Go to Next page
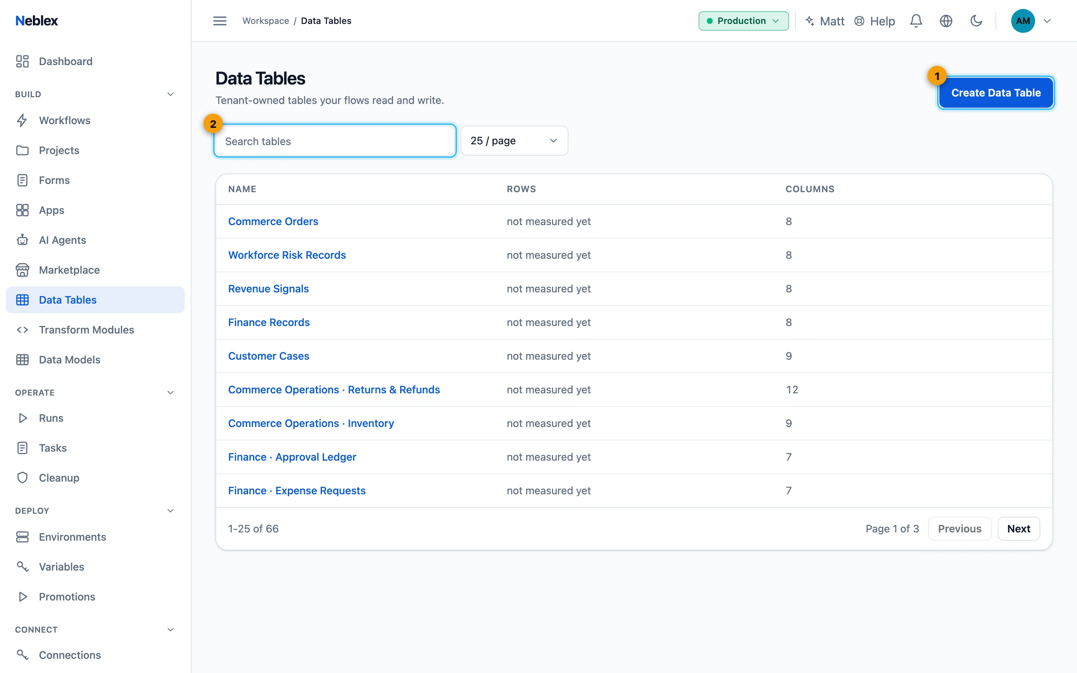The width and height of the screenshot is (1077, 673). point(1018,528)
